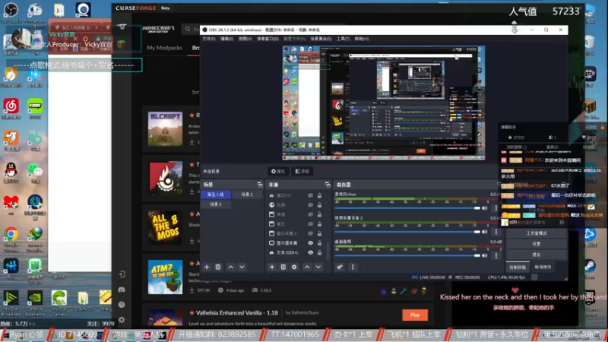Click 滤镜 button above Sources
The height and width of the screenshot is (342, 608).
(302, 172)
